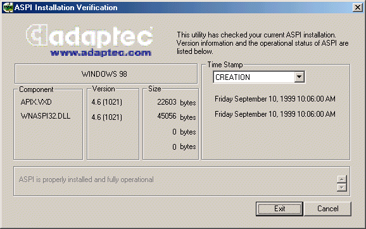Click the APIX.VXD timestamp row
Screen dimensions: 366x229
[275, 99]
